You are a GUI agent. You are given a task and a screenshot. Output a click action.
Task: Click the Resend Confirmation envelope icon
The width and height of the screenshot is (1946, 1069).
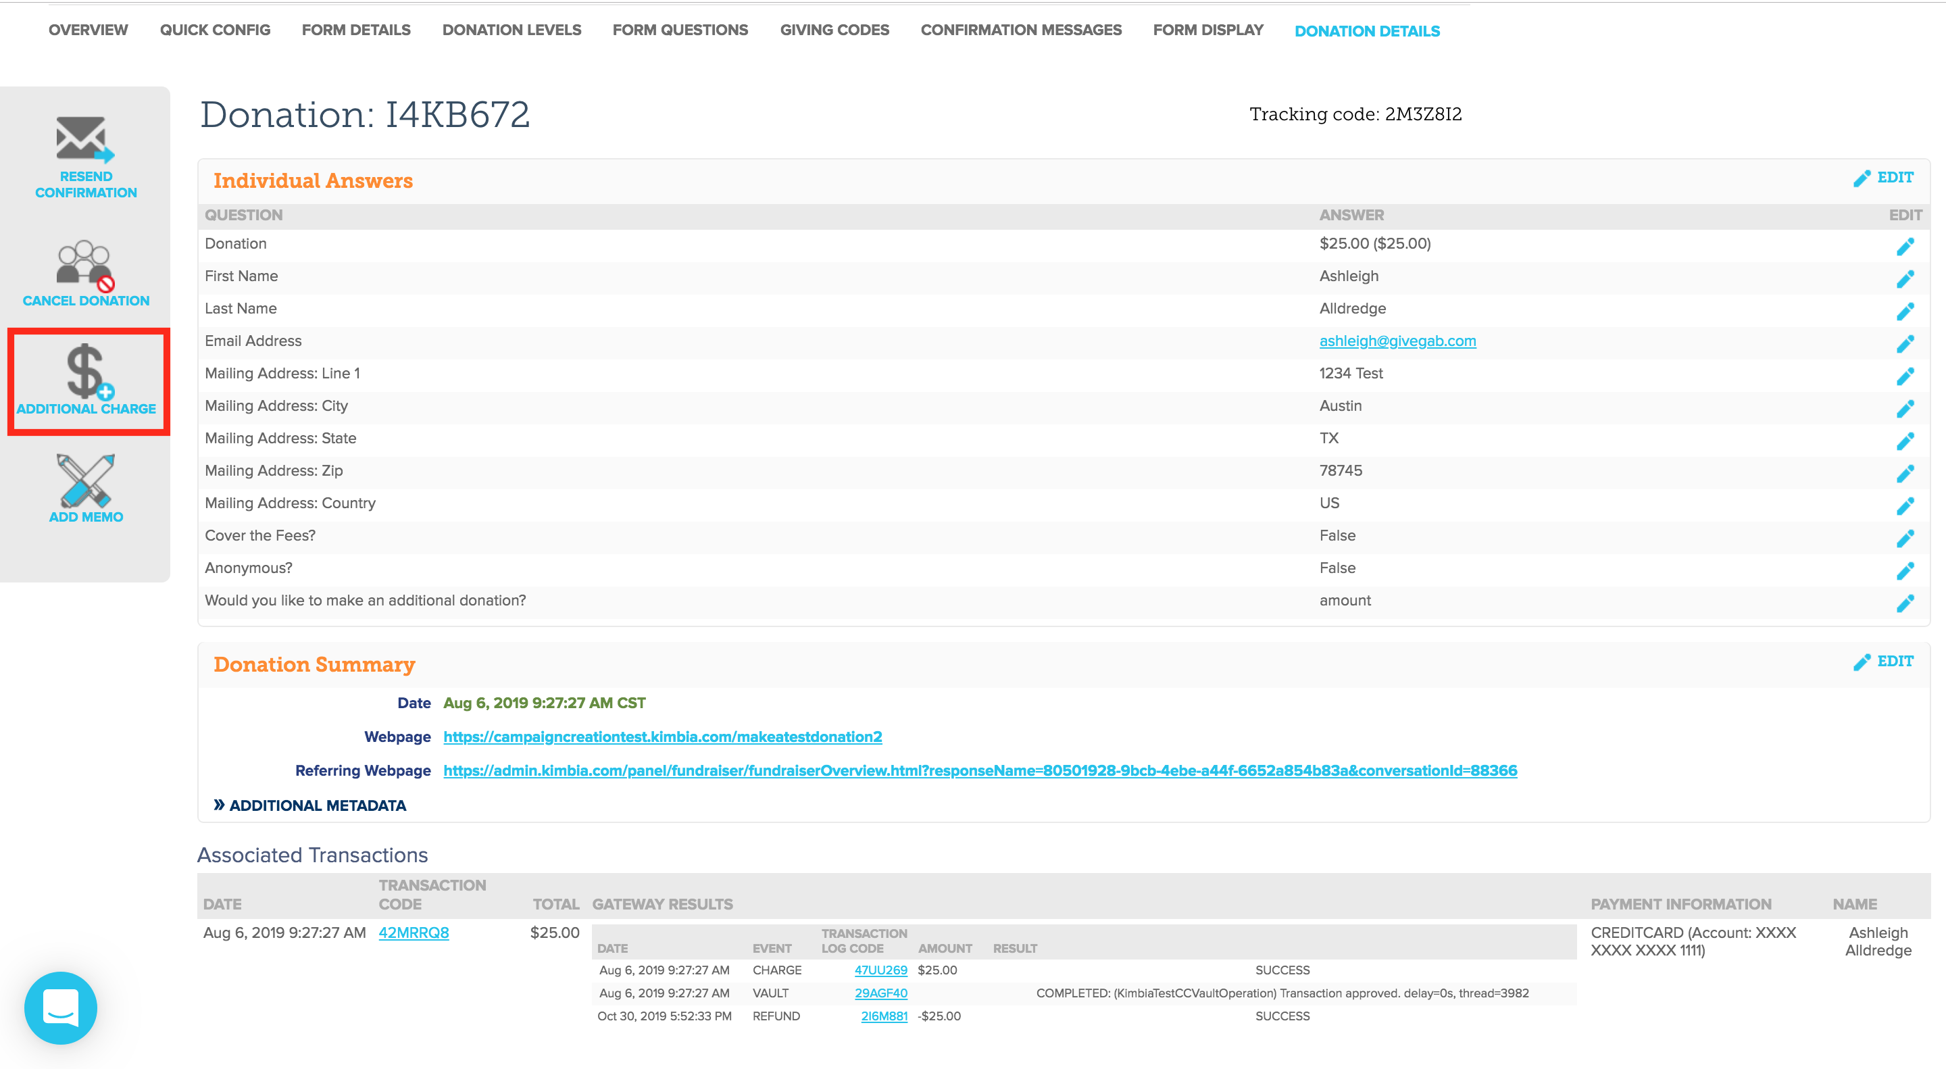[x=85, y=139]
